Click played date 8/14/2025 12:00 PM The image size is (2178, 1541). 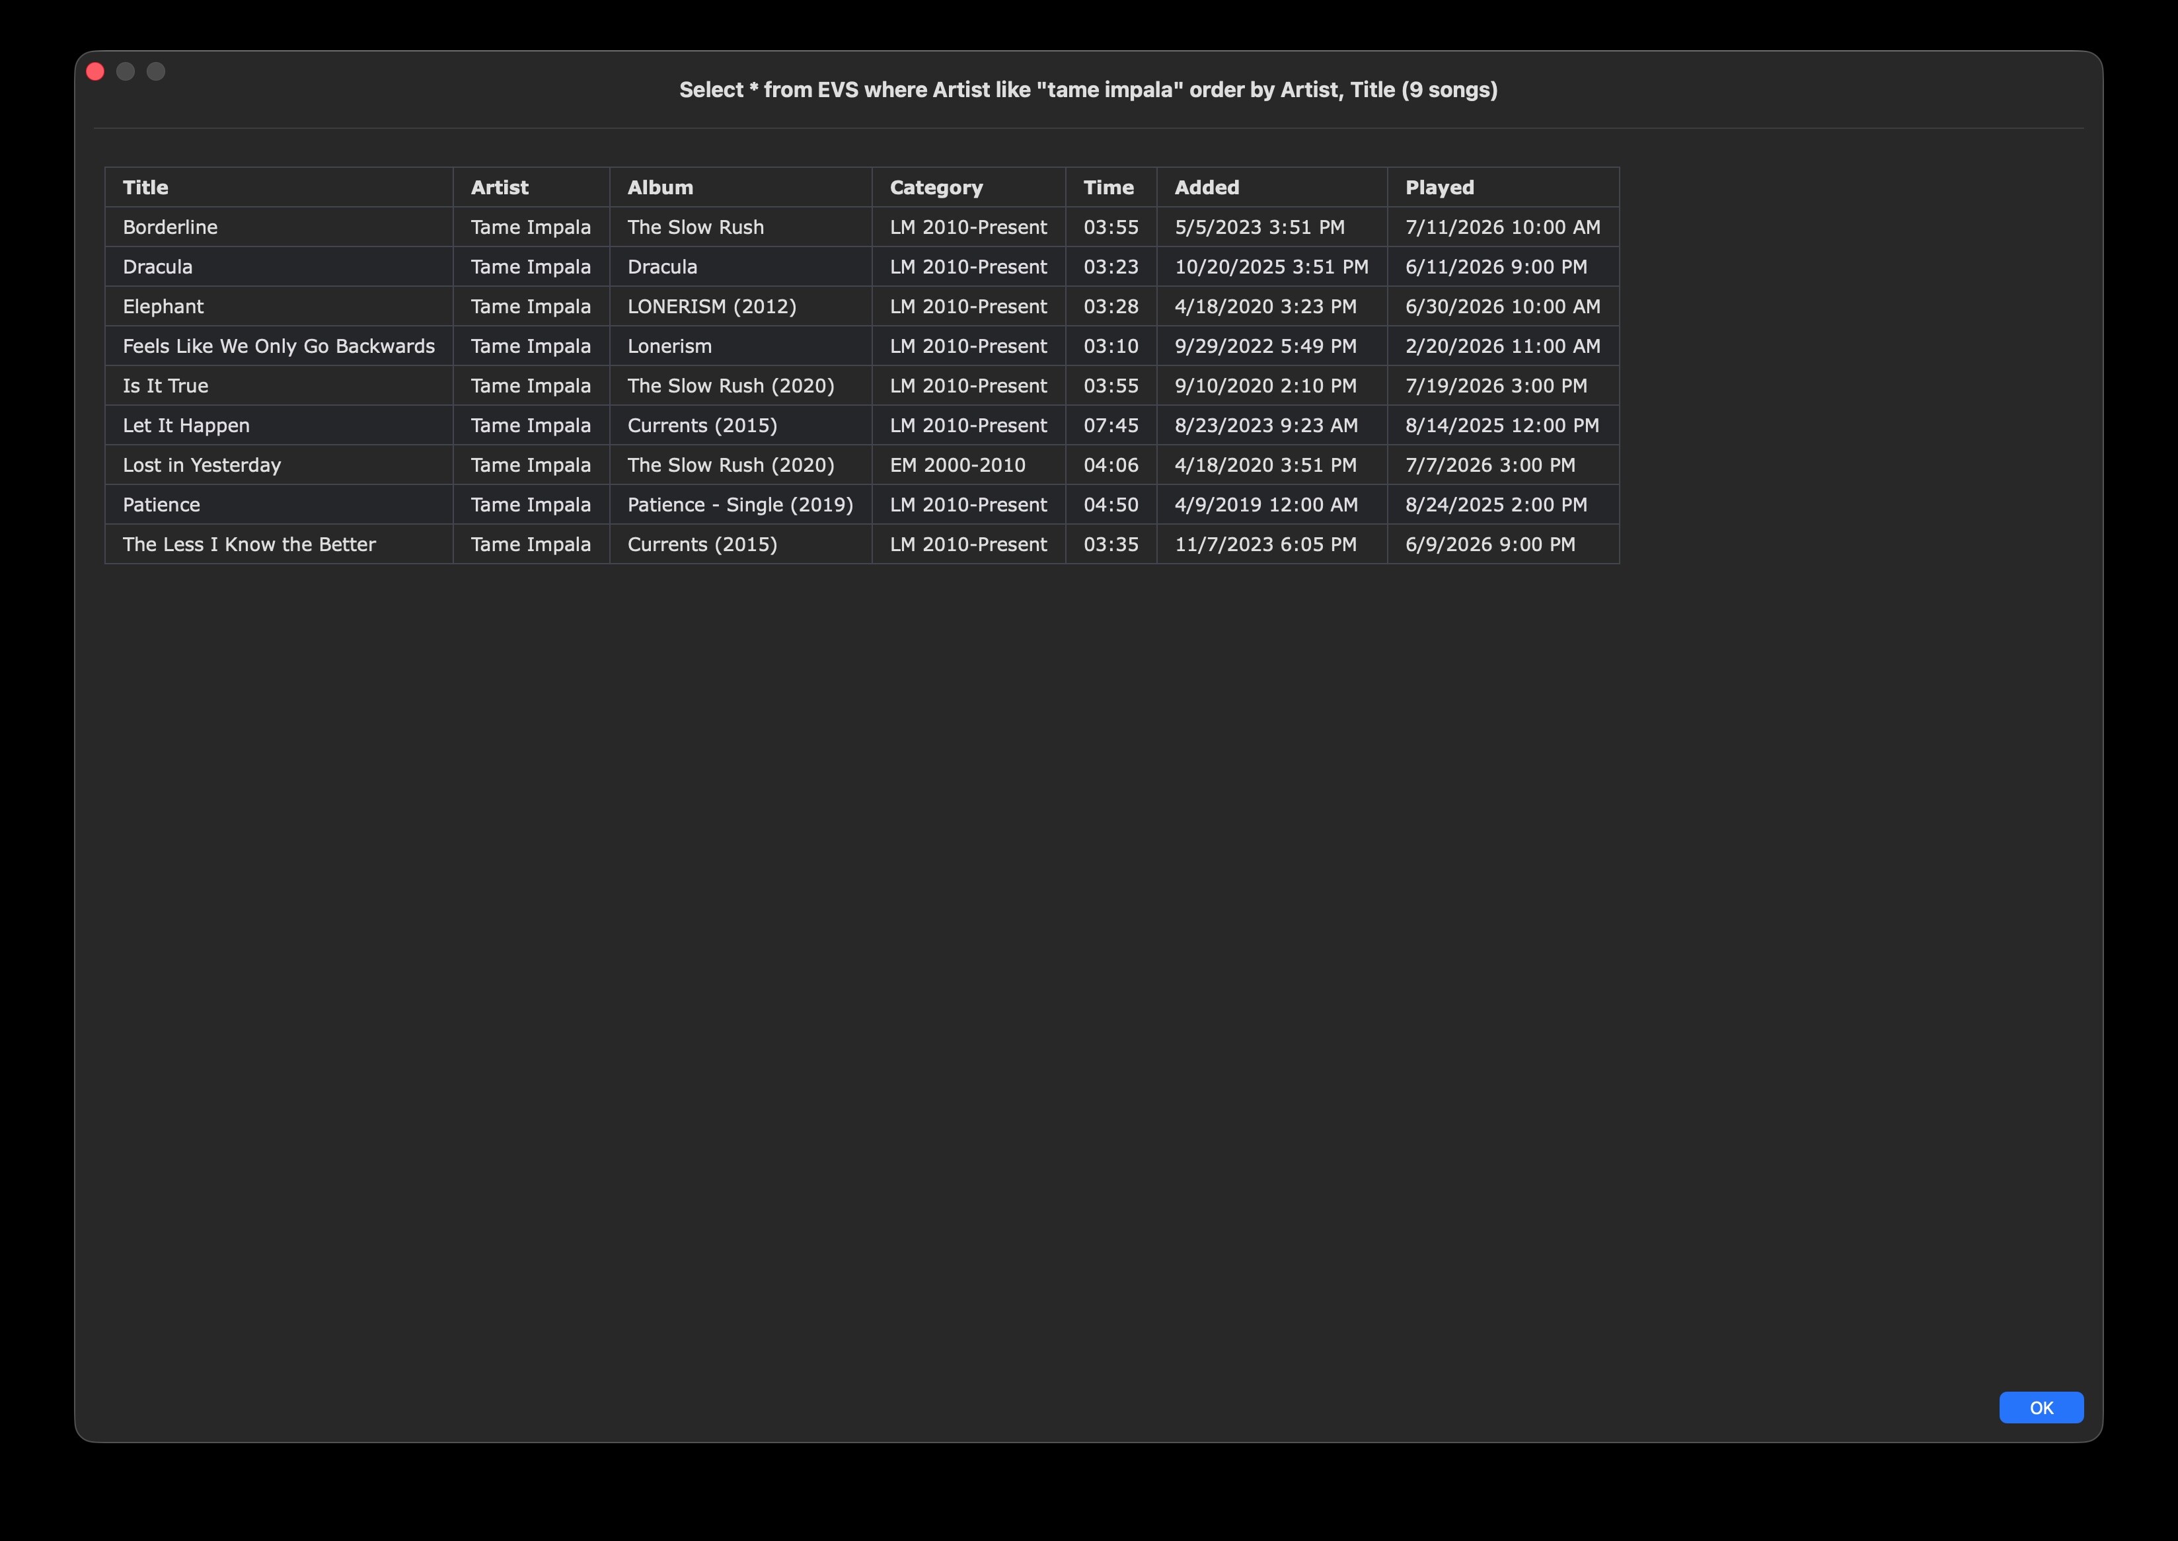pyautogui.click(x=1503, y=426)
